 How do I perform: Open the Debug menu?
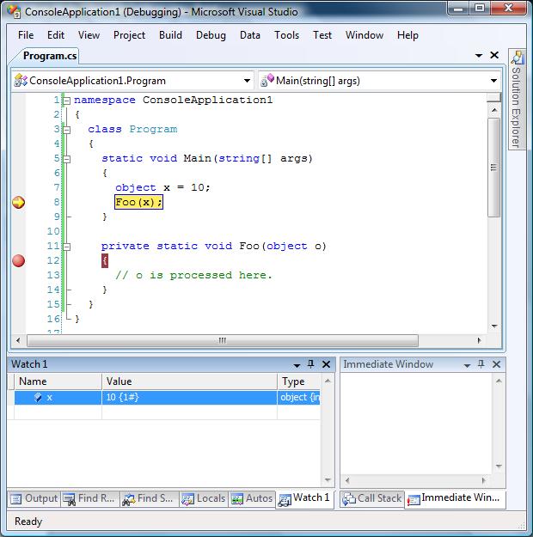pos(211,35)
